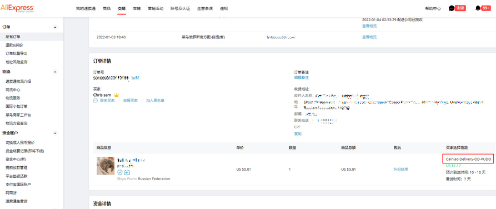This screenshot has width=496, height=209.
Task: Click the 菜鸟俄罗斯官方配-自提(首) cell
Action: coord(203,37)
